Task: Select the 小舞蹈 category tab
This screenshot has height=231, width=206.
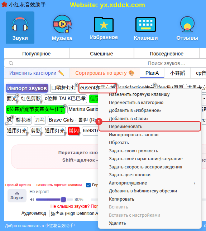Action: click(177, 73)
